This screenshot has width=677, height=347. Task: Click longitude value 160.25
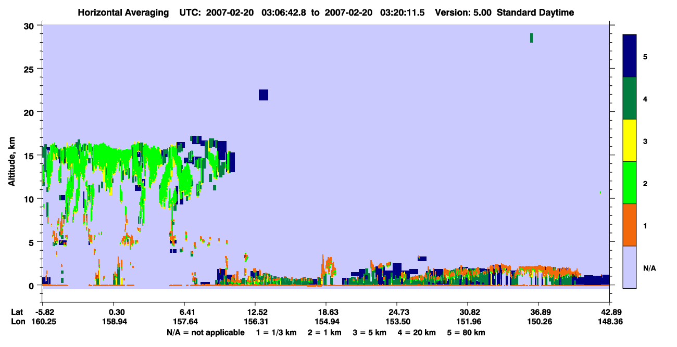pyautogui.click(x=43, y=322)
